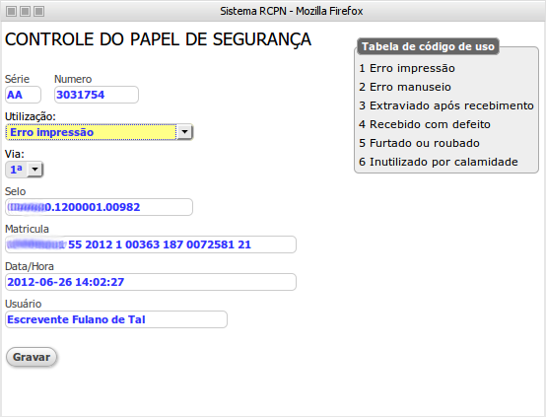The height and width of the screenshot is (417, 546).
Task: Click the Numero field containing 3031754
Action: click(97, 95)
